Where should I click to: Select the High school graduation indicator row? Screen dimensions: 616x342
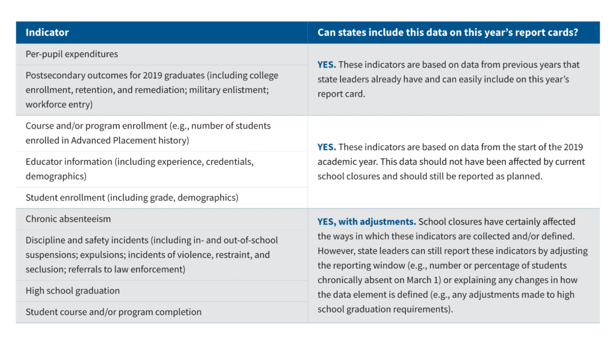tap(72, 291)
